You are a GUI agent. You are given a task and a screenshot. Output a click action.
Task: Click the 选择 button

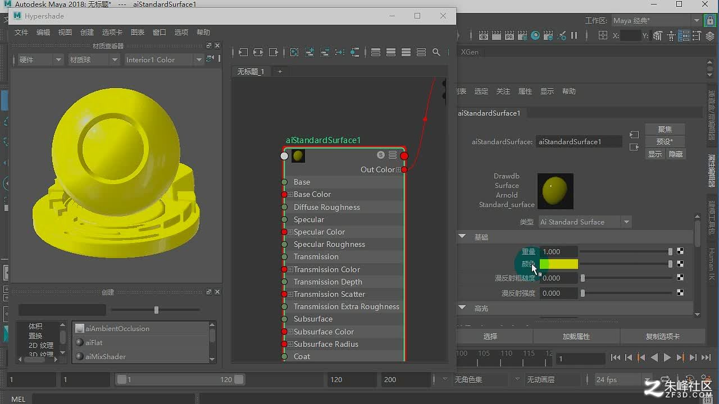point(490,336)
